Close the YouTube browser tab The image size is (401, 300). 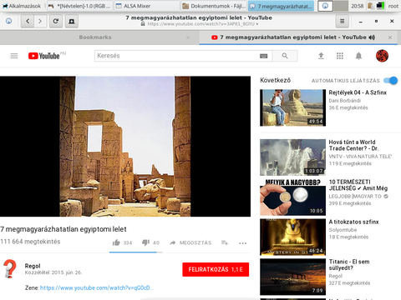[390, 37]
